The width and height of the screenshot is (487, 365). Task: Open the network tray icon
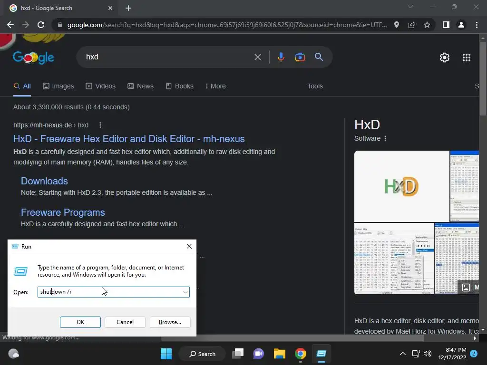[416, 354]
